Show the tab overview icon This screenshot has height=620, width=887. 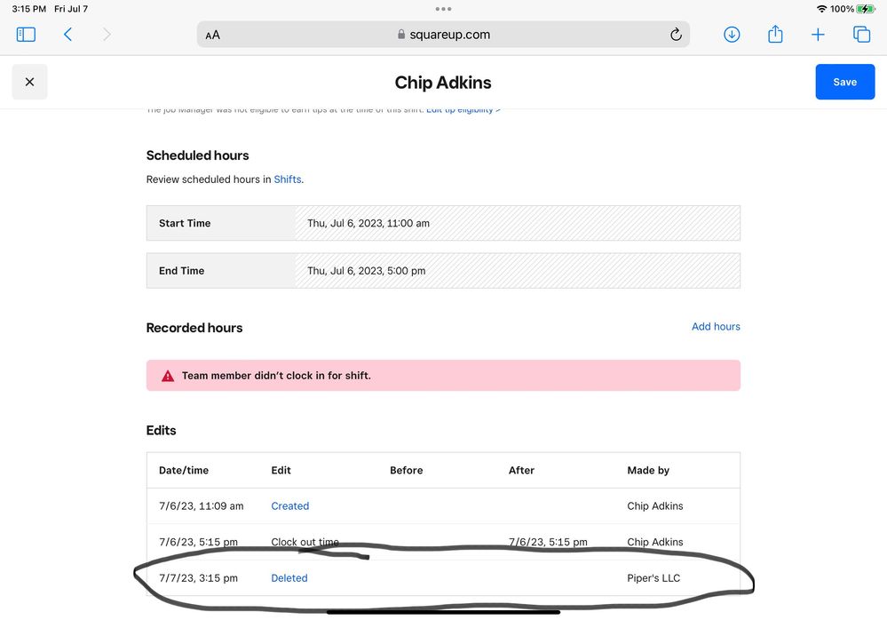861,35
